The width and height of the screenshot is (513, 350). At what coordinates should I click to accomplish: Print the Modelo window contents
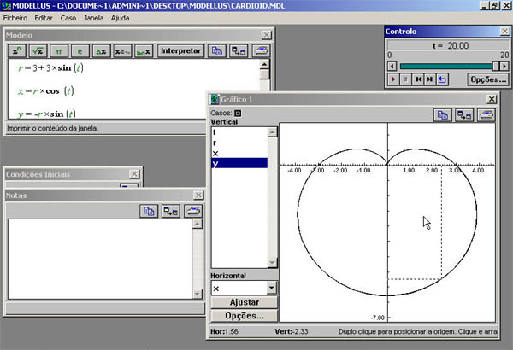pos(261,51)
